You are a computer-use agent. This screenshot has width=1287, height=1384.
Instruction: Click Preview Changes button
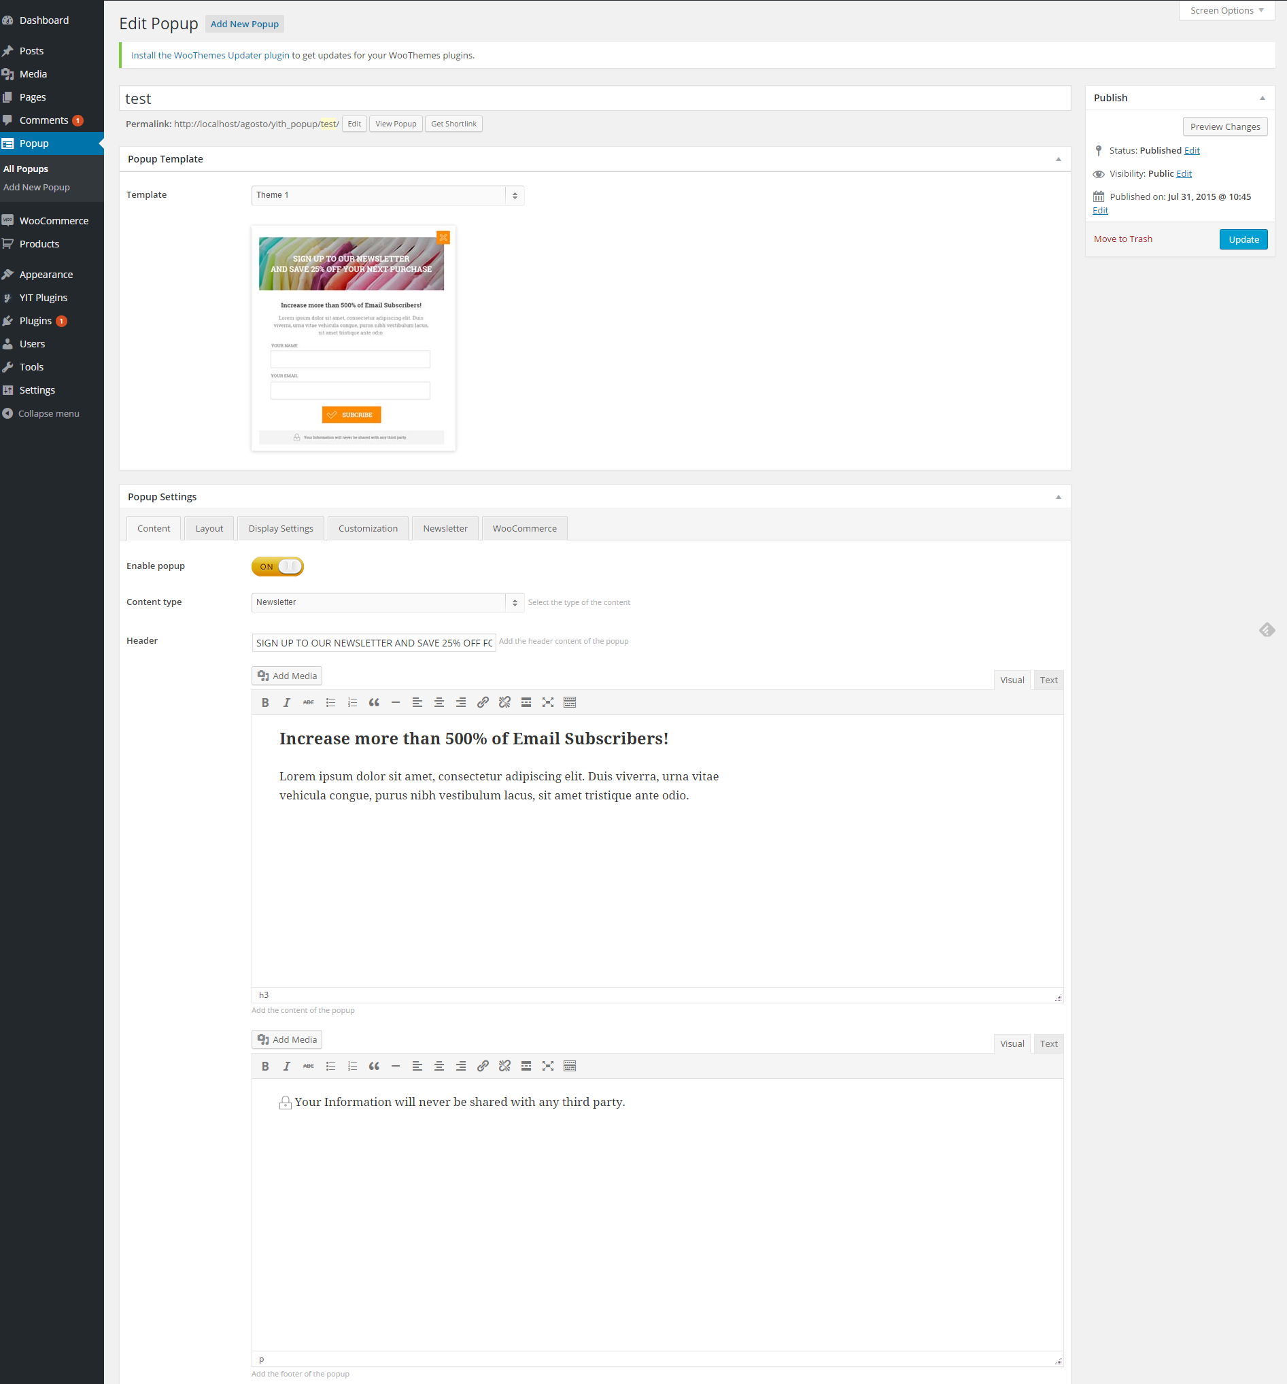coord(1224,126)
